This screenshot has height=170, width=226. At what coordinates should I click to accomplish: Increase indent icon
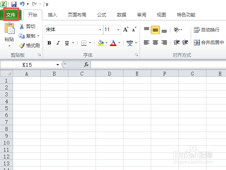coord(185,42)
